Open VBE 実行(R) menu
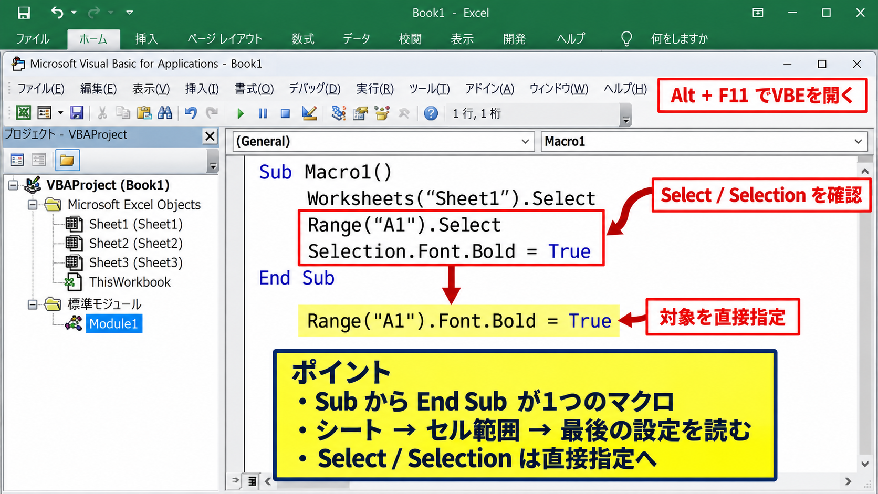The width and height of the screenshot is (878, 494). pos(375,89)
